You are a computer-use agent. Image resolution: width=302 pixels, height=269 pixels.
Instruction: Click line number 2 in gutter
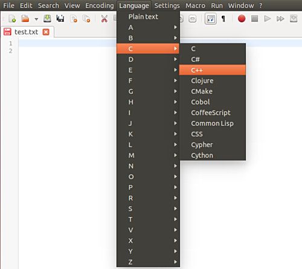click(10, 51)
